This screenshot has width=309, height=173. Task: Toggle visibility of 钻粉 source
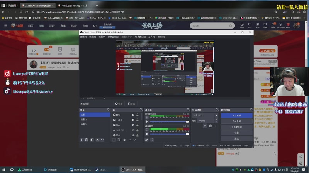(133, 115)
